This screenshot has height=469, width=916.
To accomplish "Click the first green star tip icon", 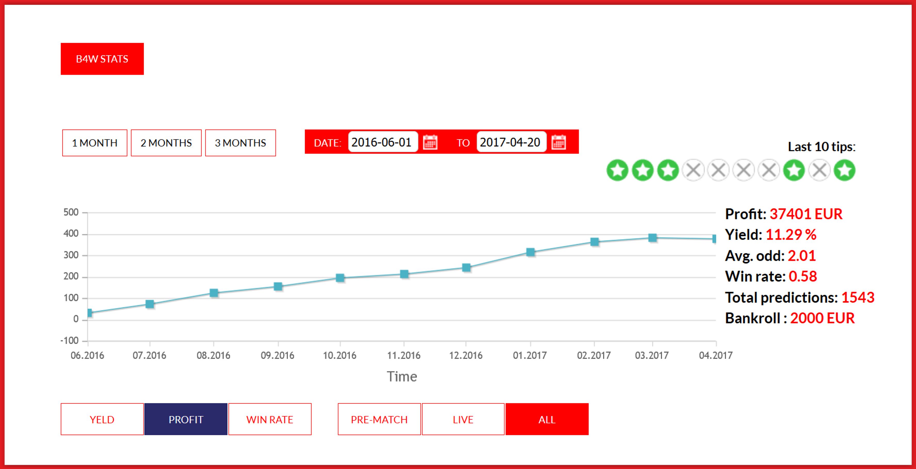I will (617, 170).
